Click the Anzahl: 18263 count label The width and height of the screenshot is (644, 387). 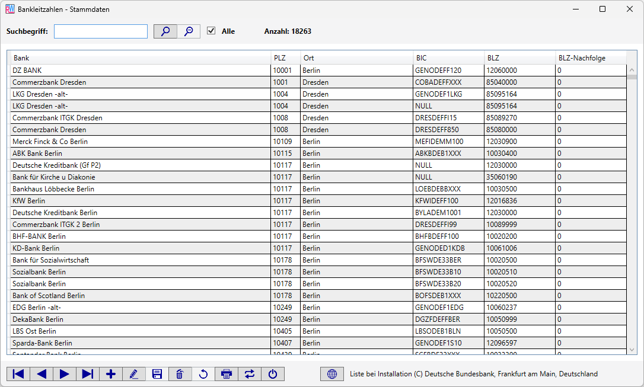pyautogui.click(x=288, y=31)
